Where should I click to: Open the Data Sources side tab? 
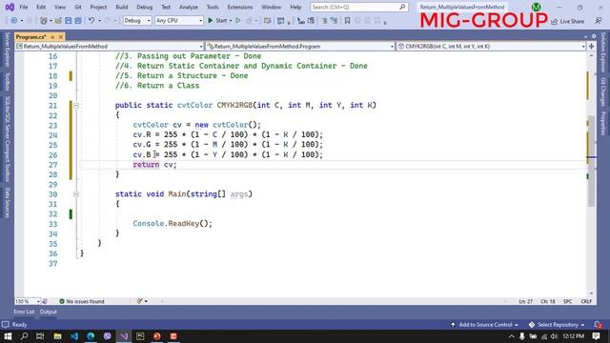pos(7,202)
